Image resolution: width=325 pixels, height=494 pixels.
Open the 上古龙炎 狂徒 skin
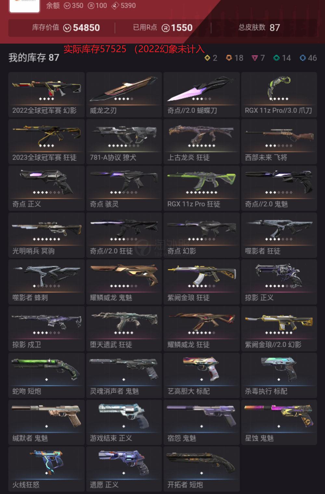(201, 142)
